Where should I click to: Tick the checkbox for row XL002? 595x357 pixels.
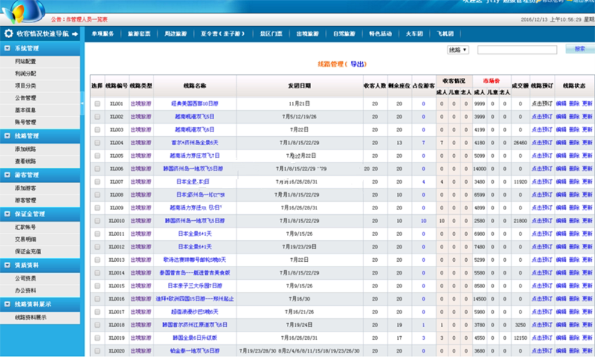tap(98, 117)
